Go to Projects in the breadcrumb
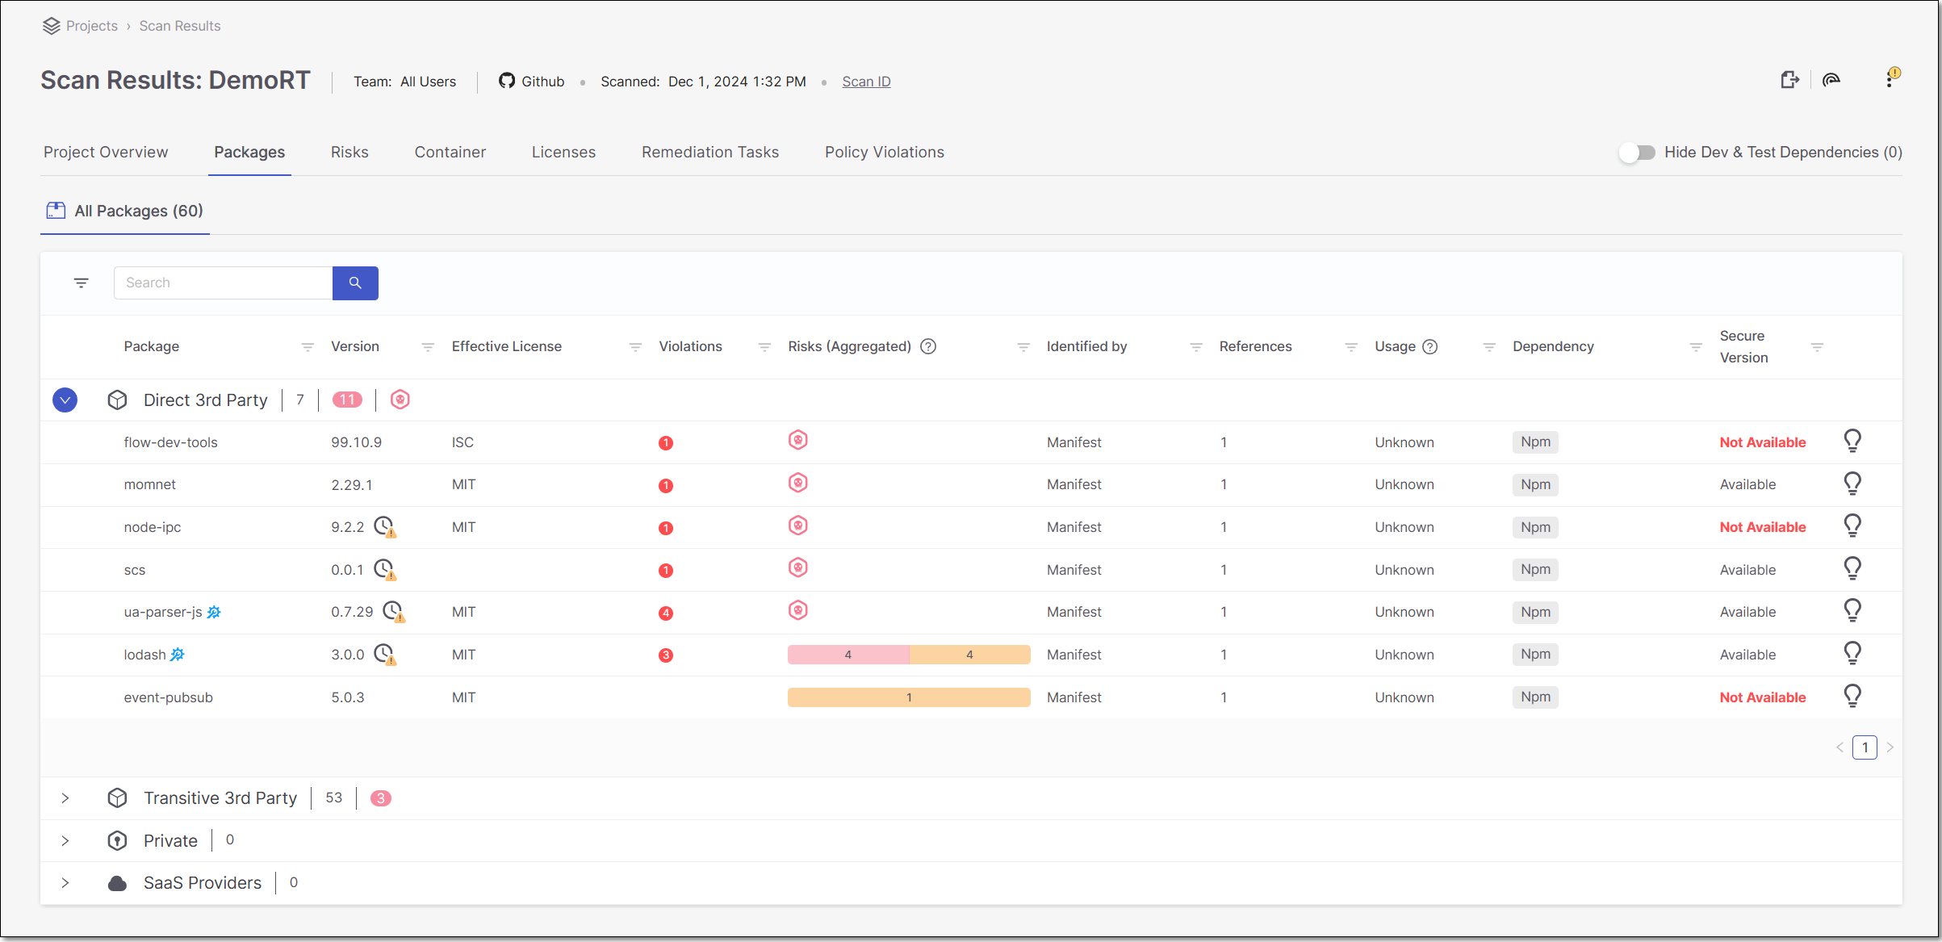1942x942 pixels. tap(92, 26)
